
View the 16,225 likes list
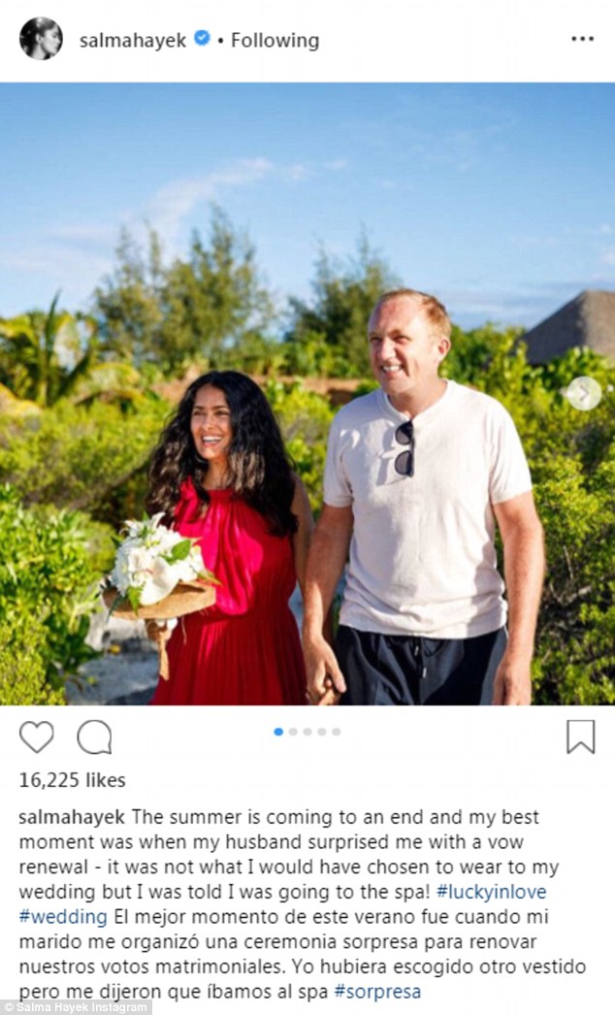(73, 780)
